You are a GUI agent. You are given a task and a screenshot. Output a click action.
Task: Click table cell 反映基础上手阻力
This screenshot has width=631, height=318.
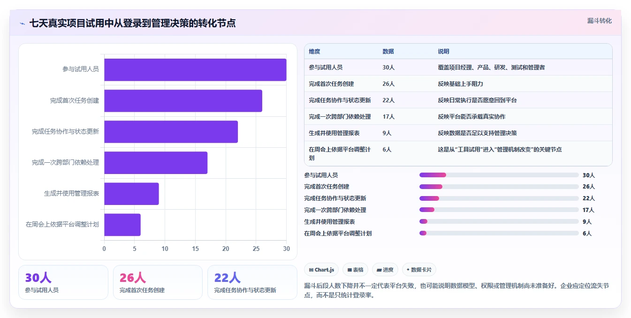[x=460, y=84]
